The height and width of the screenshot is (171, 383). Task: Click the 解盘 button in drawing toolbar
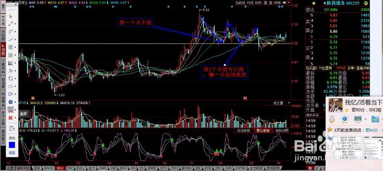click(x=12, y=153)
